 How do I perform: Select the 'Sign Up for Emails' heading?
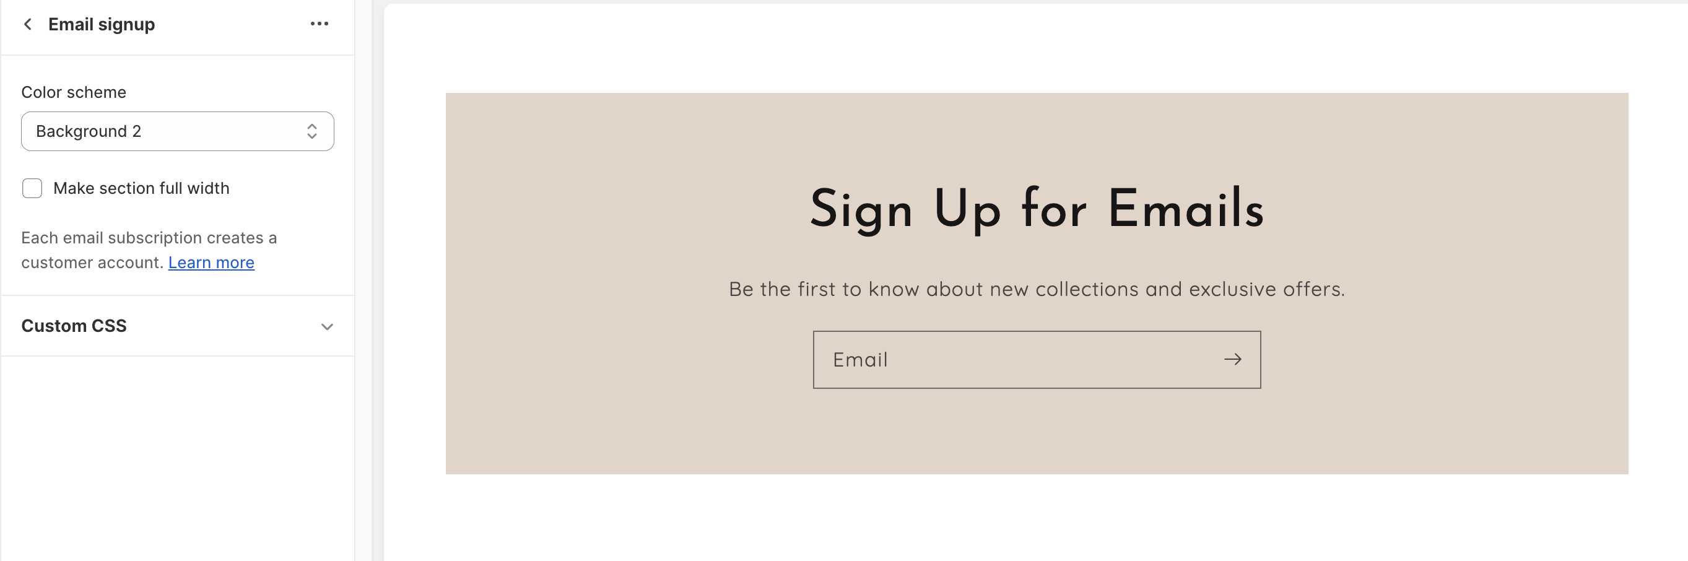click(x=1037, y=209)
